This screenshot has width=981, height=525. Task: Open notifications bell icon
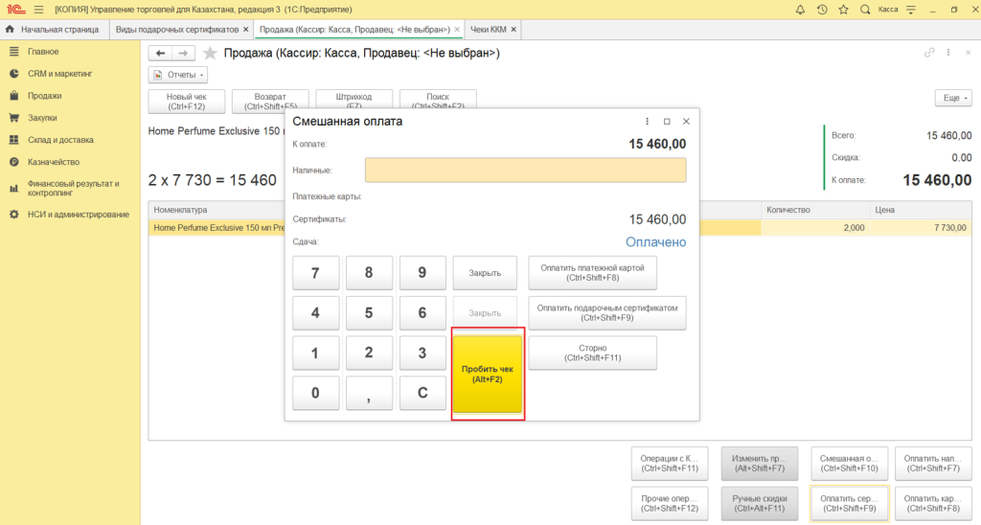click(800, 10)
